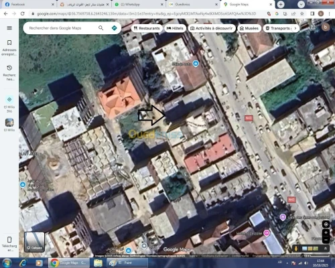Click the purple place marker by the road
The width and height of the screenshot is (335, 268).
tap(283, 217)
